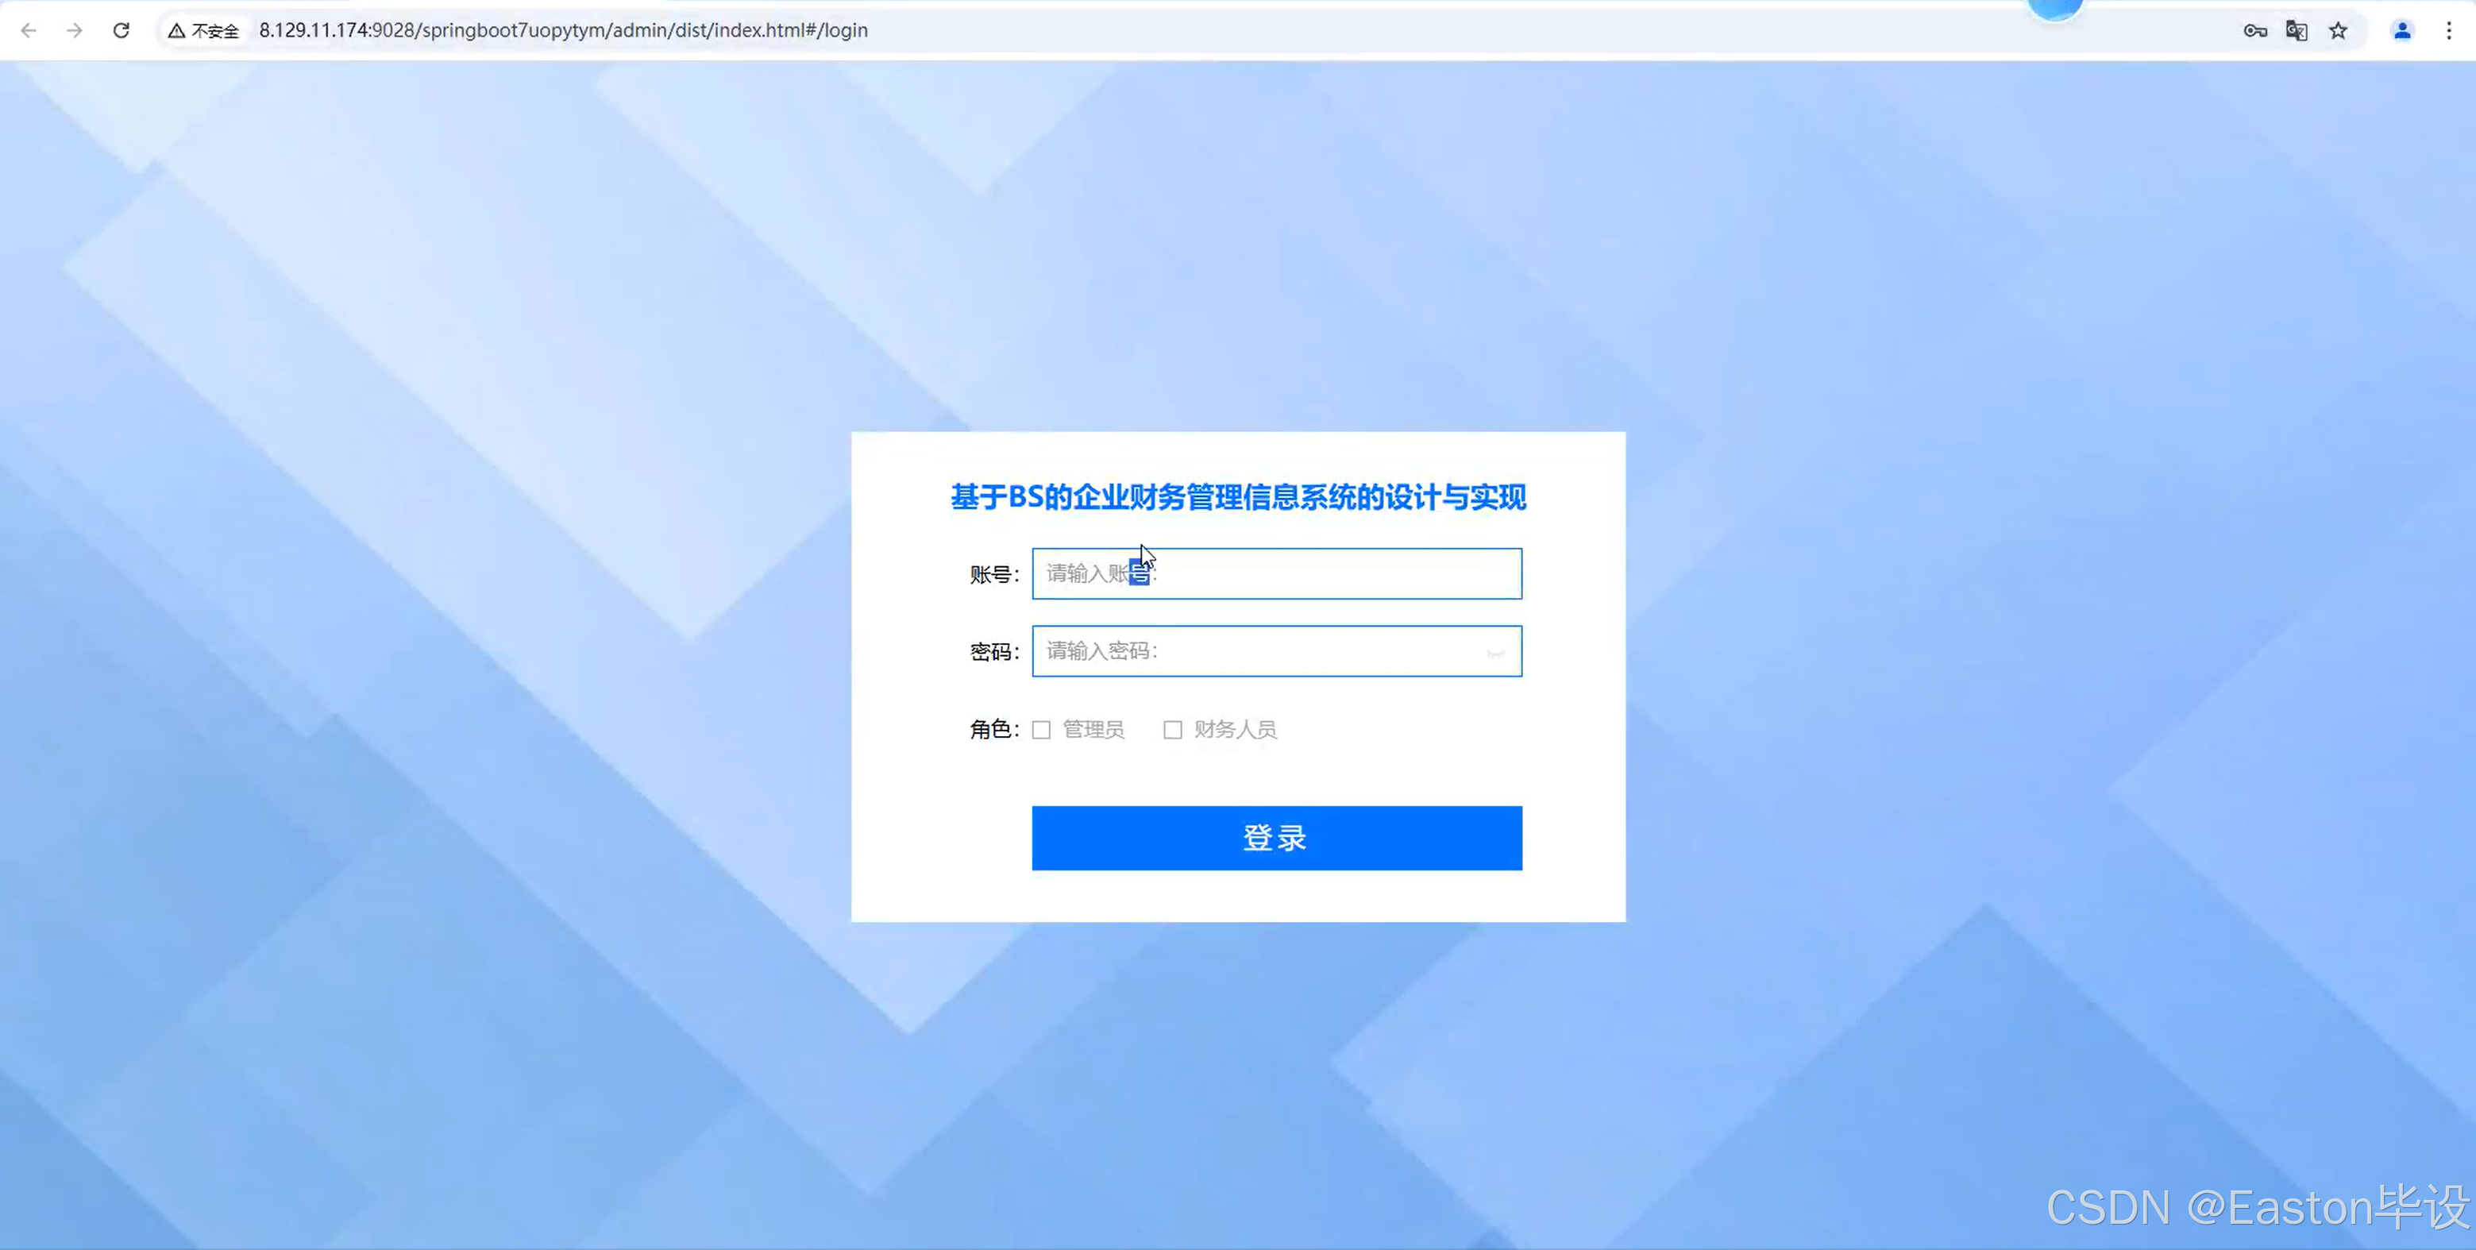Click the warning triangle before 不安全
Viewport: 2476px width, 1250px height.
(176, 30)
